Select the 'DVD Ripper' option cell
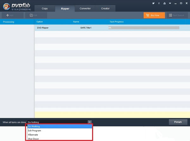The width and height of the screenshot is (190, 141). pyautogui.click(x=43, y=28)
